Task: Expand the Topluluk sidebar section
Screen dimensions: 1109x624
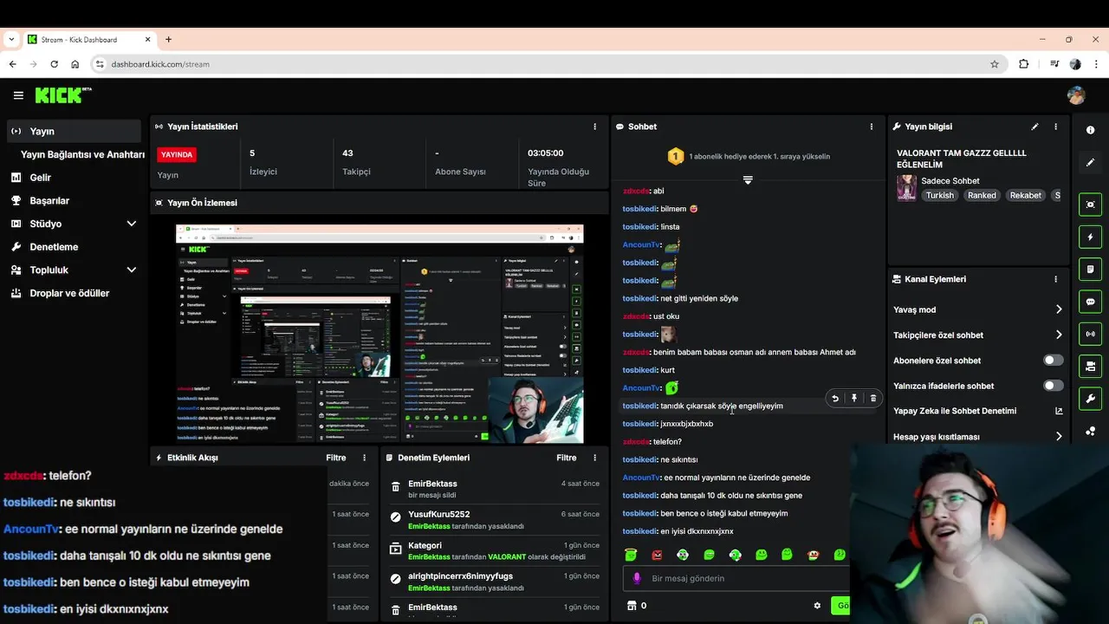Action: pos(132,270)
